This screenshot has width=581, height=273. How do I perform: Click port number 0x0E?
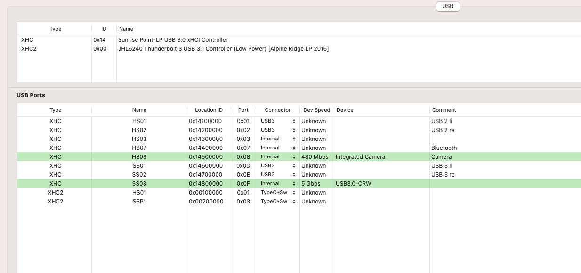click(x=243, y=175)
